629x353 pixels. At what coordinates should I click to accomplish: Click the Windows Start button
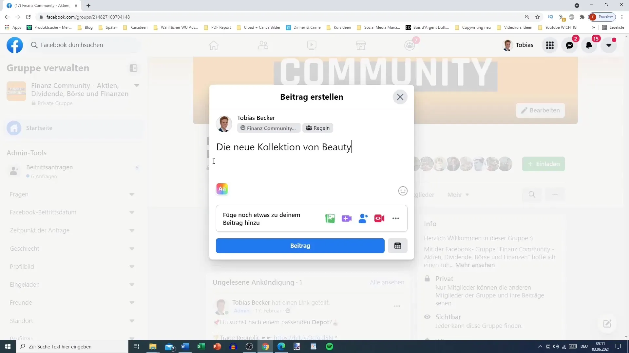8,346
